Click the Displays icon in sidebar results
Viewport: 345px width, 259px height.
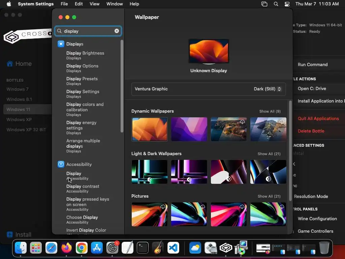tap(61, 44)
